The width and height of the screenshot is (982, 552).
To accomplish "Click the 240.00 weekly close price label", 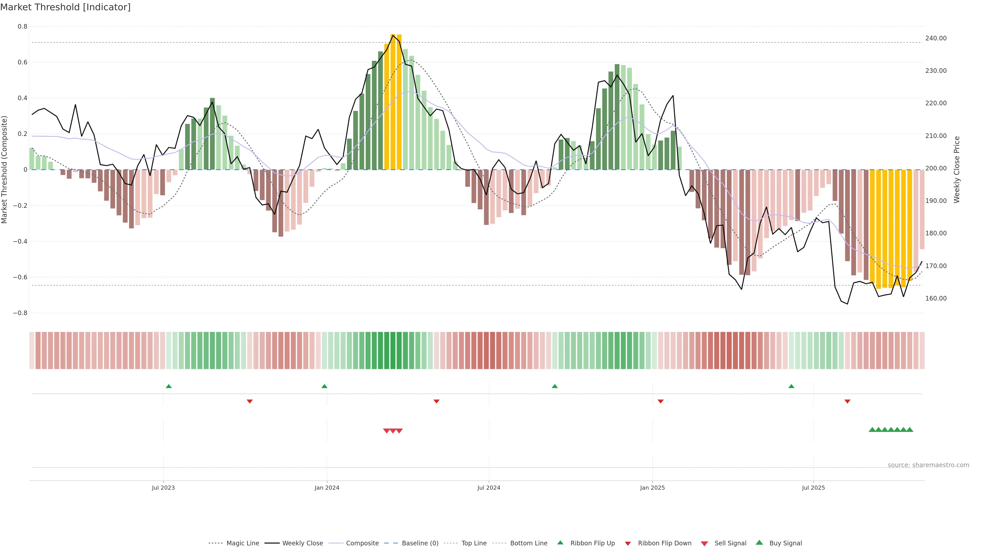I will click(x=936, y=38).
